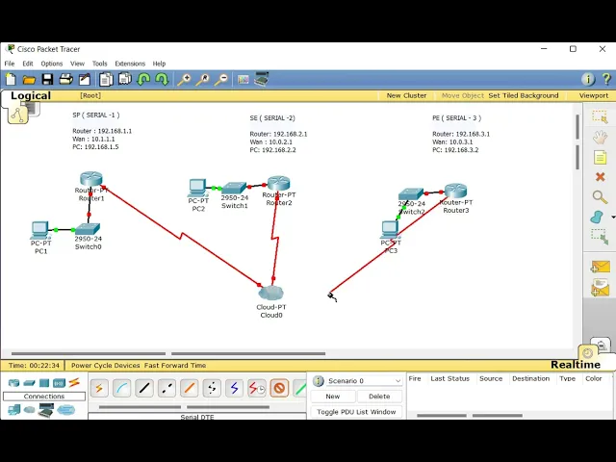Pick the Serial DCE cable with clock
Screen dimensions: 616x462
pyautogui.click(x=257, y=388)
